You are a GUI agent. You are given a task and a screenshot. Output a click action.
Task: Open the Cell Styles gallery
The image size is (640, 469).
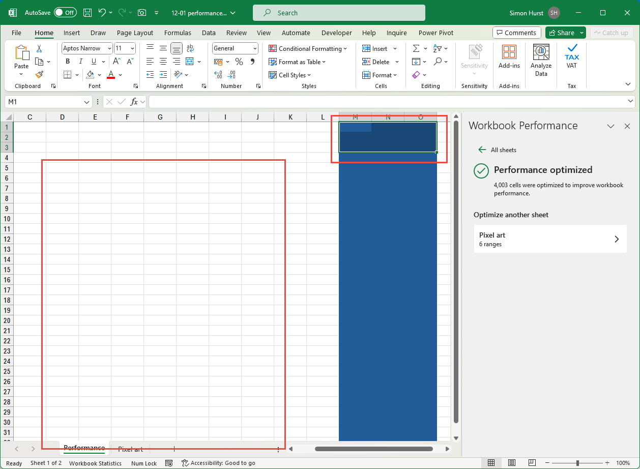290,75
